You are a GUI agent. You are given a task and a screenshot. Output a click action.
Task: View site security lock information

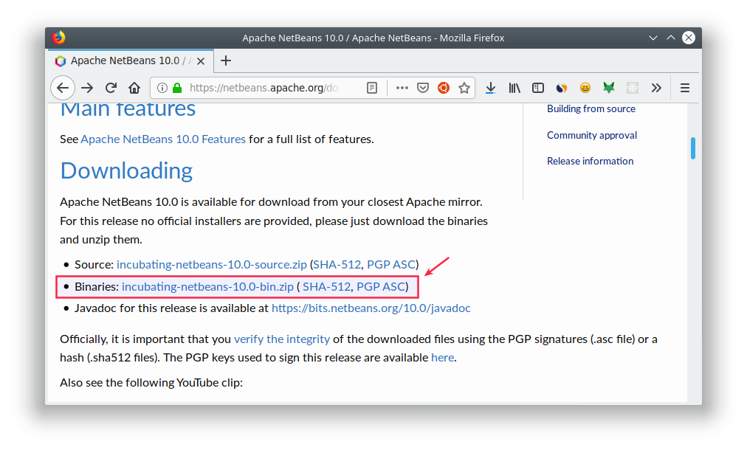tap(177, 87)
